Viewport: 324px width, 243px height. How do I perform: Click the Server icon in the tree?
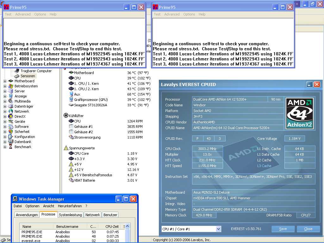click(10, 91)
